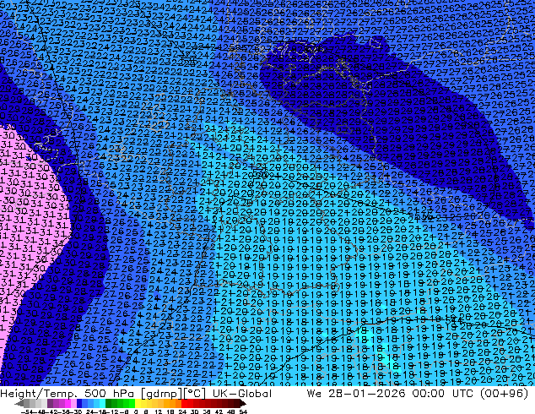
Task: Select the bright red 24 degree legend swatch
Action: [x=184, y=403]
